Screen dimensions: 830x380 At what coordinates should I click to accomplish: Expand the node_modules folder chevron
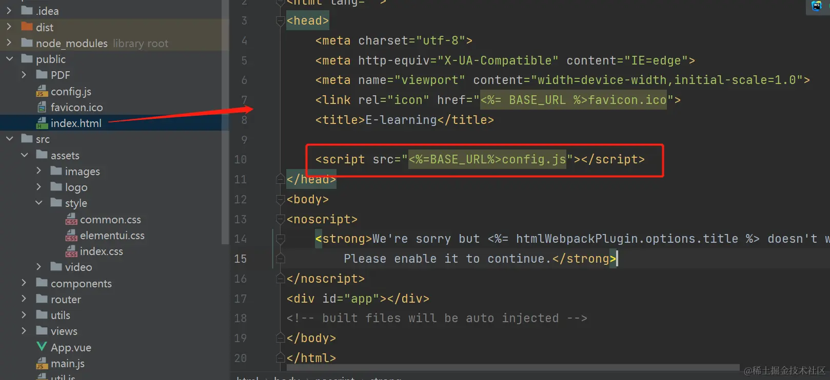pos(9,43)
